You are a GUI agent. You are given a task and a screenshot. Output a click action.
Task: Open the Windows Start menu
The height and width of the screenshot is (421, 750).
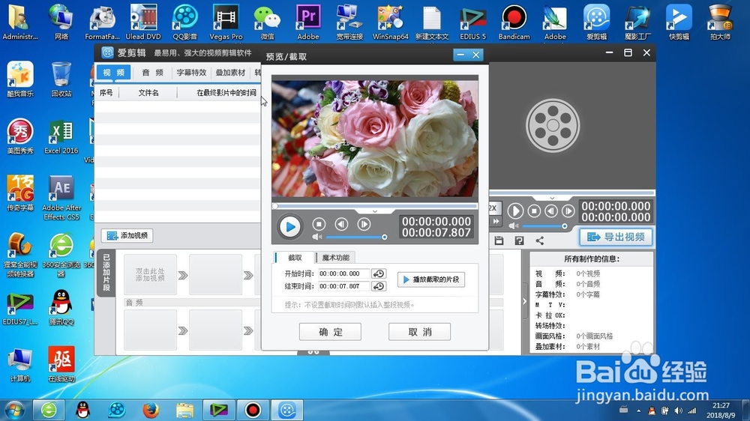pyautogui.click(x=13, y=410)
